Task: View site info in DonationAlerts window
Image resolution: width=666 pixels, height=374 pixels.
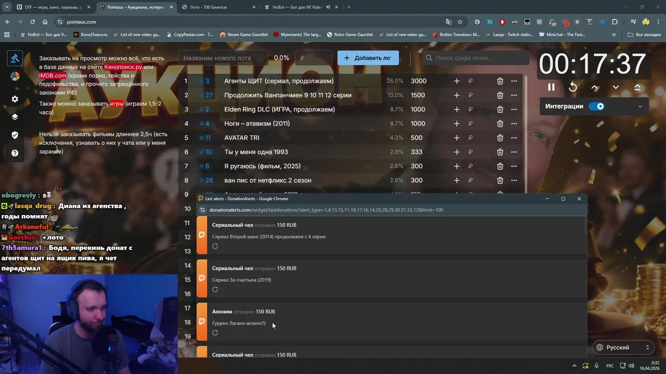Action: click(202, 210)
